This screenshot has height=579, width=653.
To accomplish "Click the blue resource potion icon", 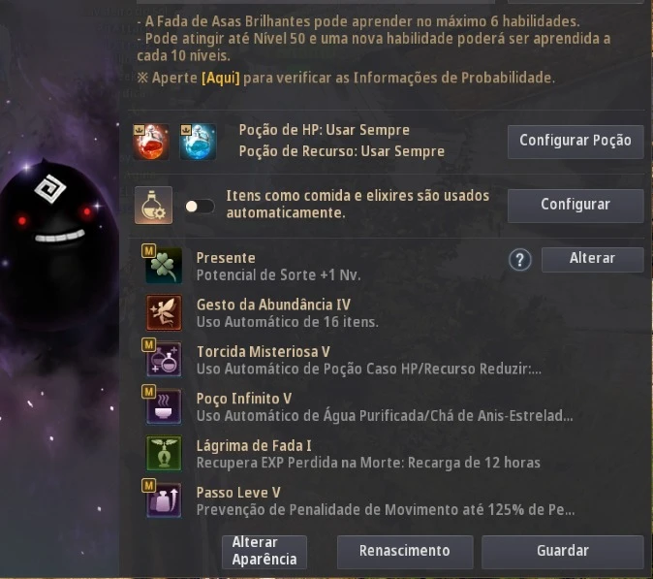I will pyautogui.click(x=198, y=142).
